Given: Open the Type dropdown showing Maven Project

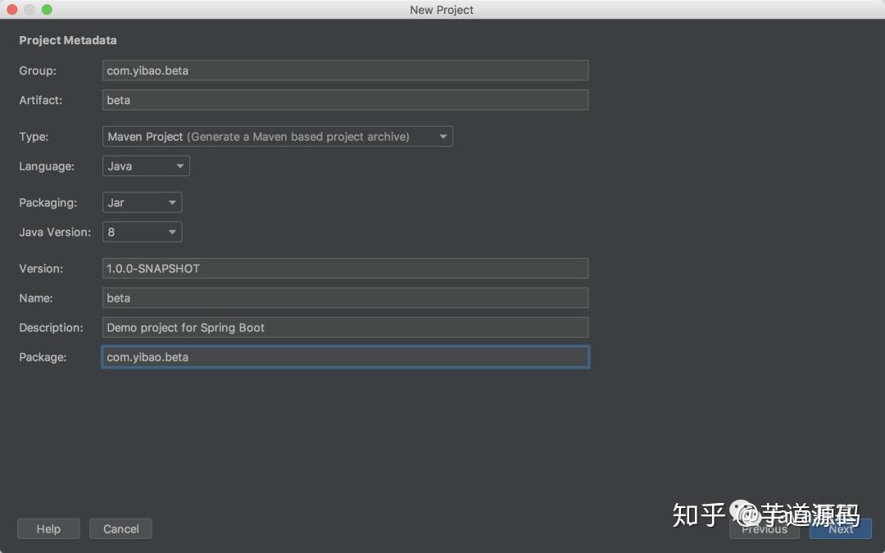Looking at the screenshot, I should click(x=277, y=136).
